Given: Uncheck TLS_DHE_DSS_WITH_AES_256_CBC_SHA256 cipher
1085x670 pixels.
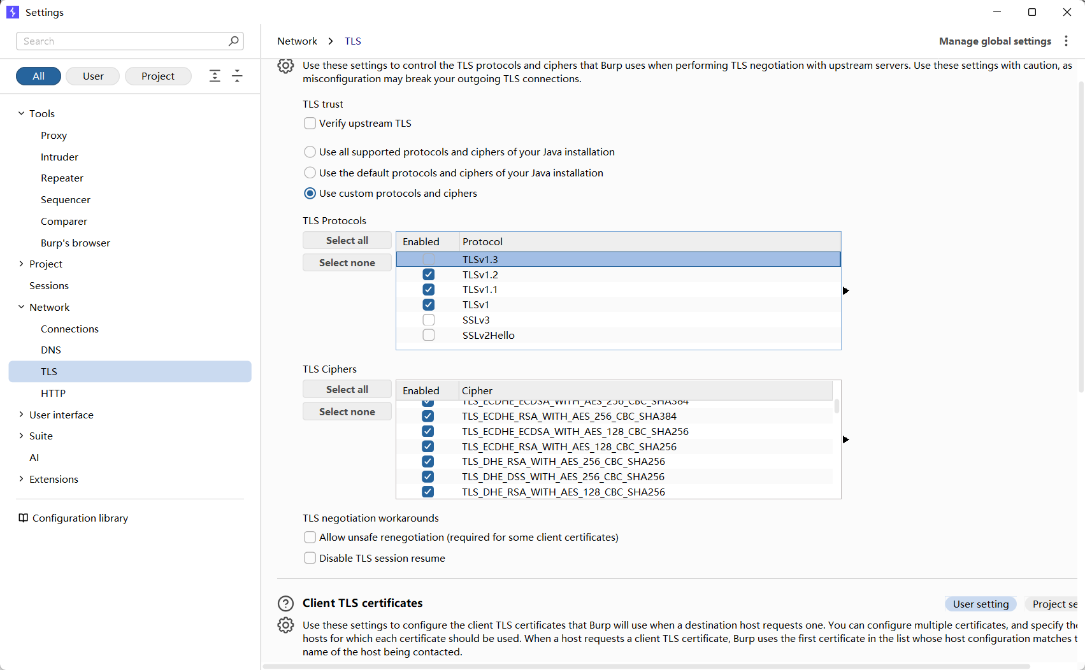Looking at the screenshot, I should [x=428, y=476].
